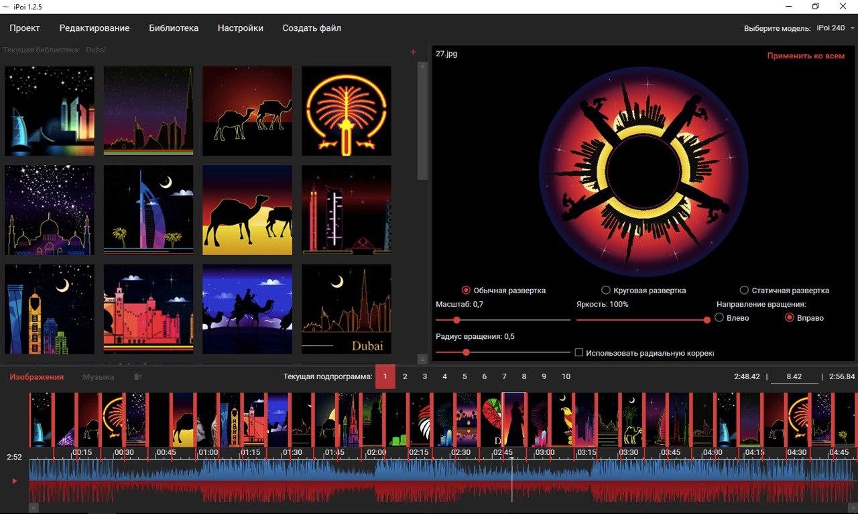Screen dimensions: 858x514
Task: Click the 2:48.42 start time value
Action: pyautogui.click(x=747, y=376)
